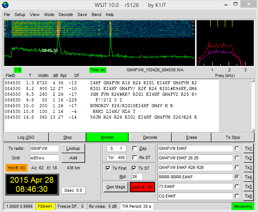Click the Add button

pyautogui.click(x=73, y=158)
